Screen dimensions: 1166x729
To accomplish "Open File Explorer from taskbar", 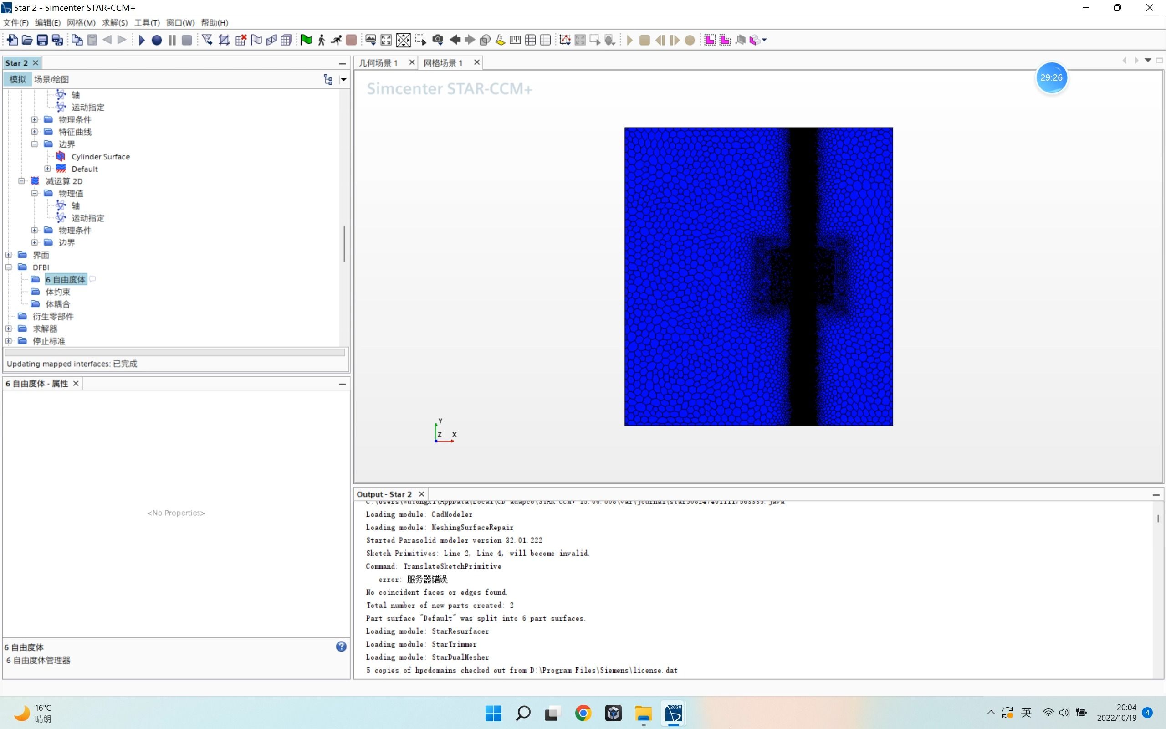I will tap(643, 713).
